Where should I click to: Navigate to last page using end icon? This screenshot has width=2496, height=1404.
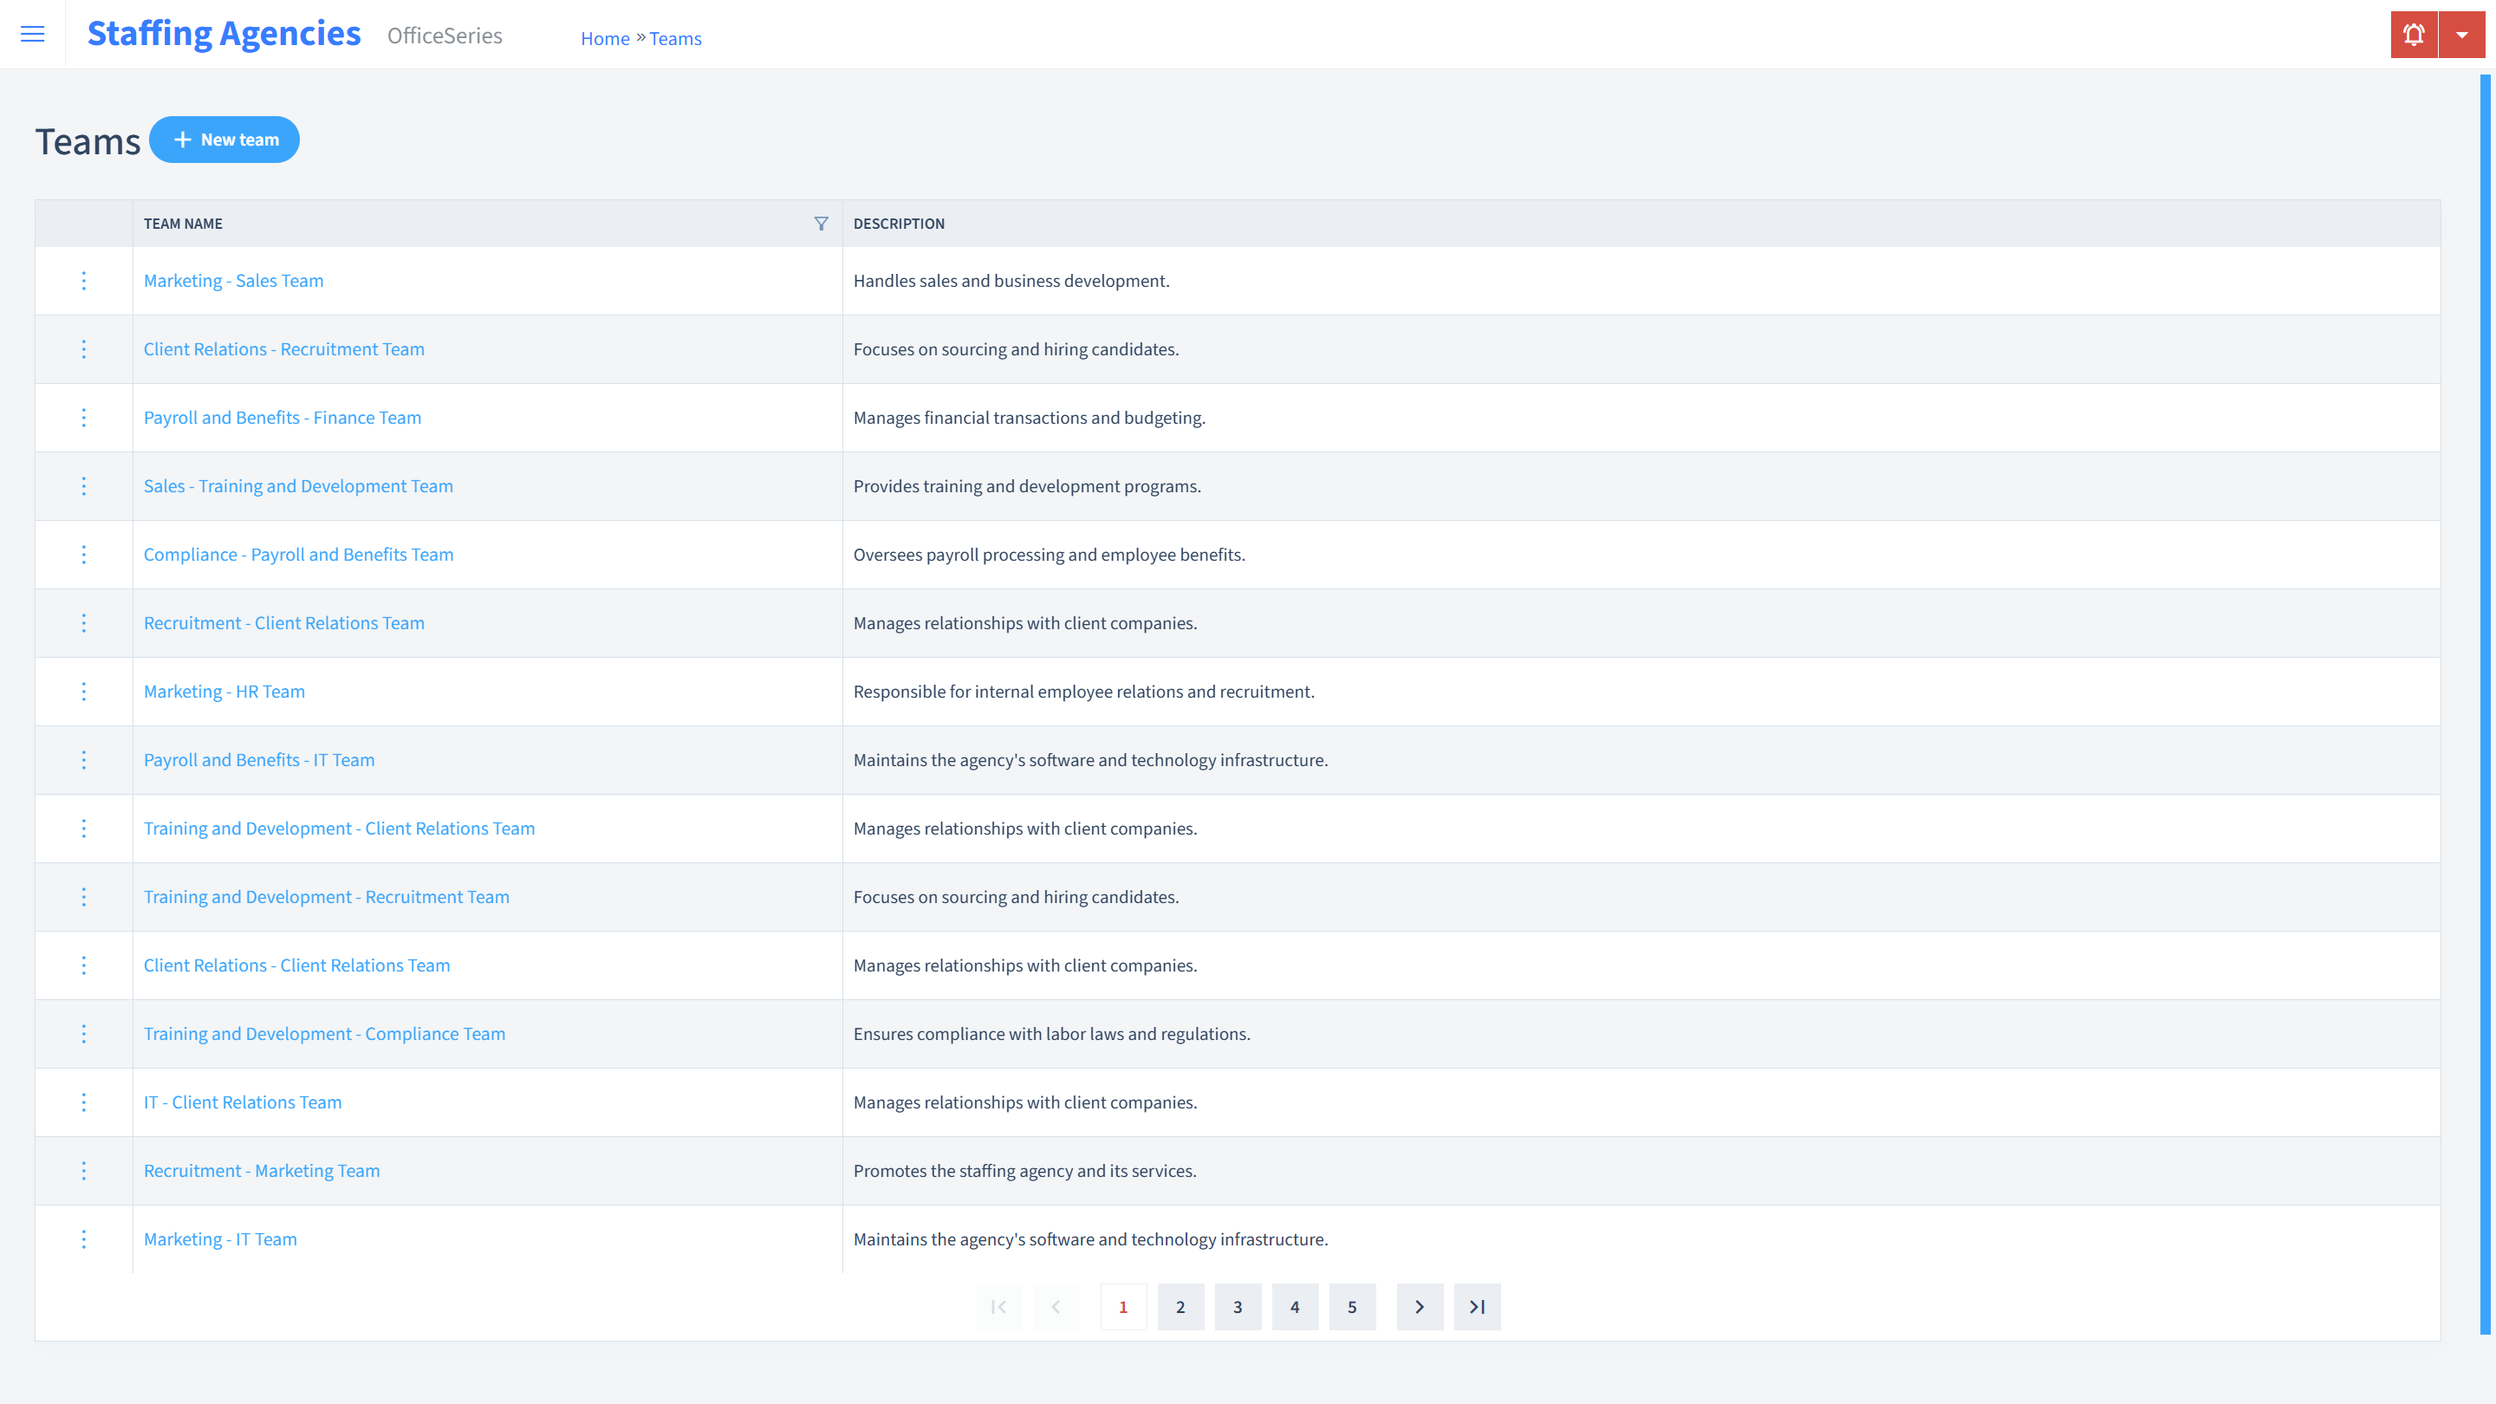(x=1476, y=1306)
